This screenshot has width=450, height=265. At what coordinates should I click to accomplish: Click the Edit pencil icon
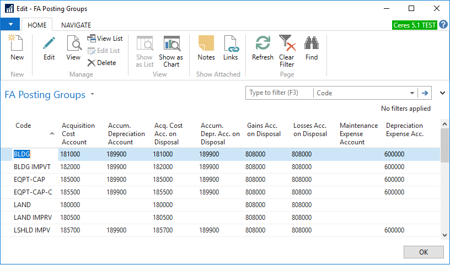49,44
